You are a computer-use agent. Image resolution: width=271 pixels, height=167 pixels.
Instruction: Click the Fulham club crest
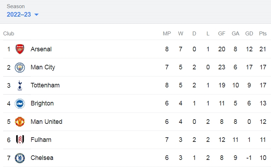[20, 140]
